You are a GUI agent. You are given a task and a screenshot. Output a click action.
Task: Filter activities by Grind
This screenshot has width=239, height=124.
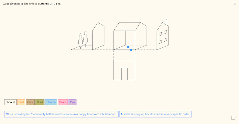40,102
